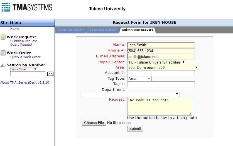Open Query Request link
The height and width of the screenshot is (146, 233).
click(21, 45)
